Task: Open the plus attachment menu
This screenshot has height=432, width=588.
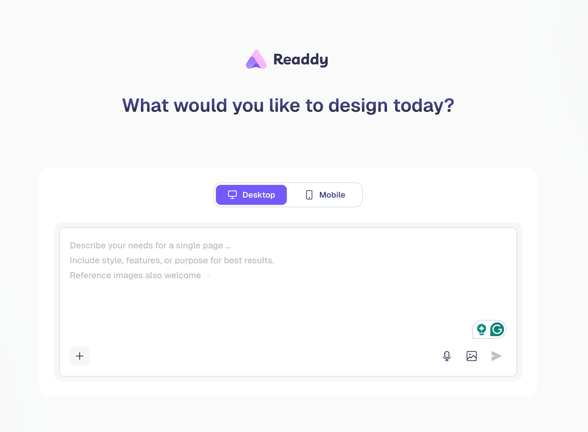Action: click(80, 356)
